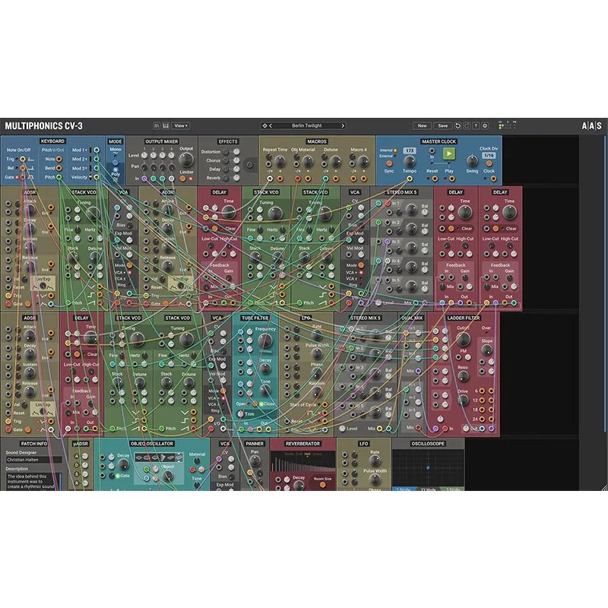Click the purple Output Mixer In jack

coord(144,179)
